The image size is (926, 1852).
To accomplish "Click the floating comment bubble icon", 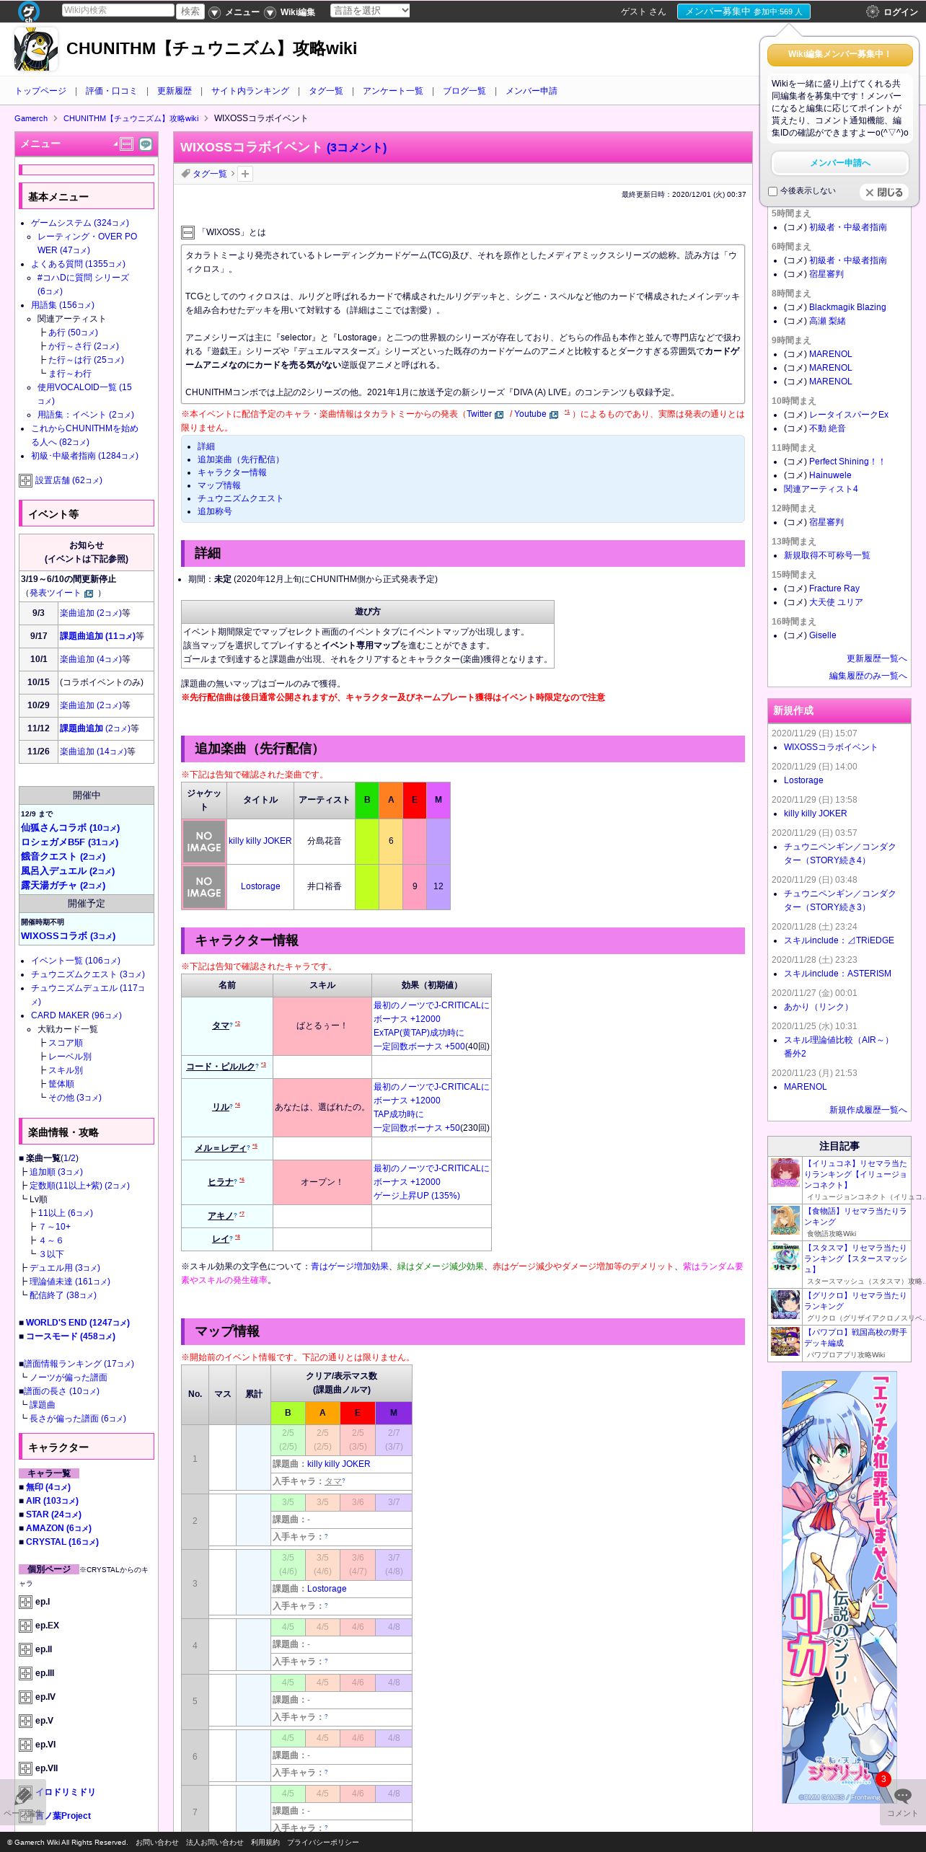I will [902, 1796].
